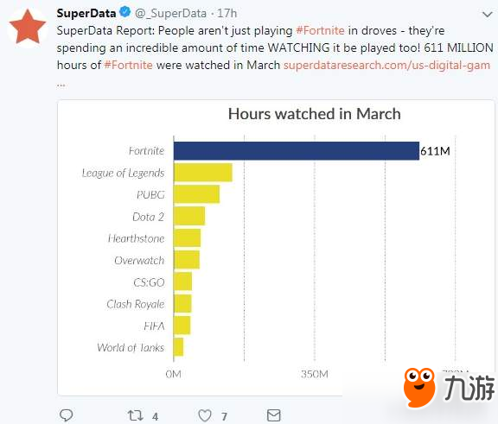The width and height of the screenshot is (498, 424).
Task: Open the superdataresearch.com link
Action: pyautogui.click(x=386, y=65)
